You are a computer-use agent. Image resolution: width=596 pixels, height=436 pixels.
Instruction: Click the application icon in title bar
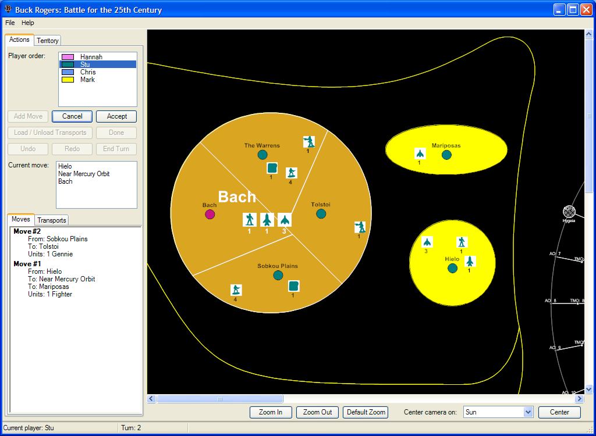point(8,9)
